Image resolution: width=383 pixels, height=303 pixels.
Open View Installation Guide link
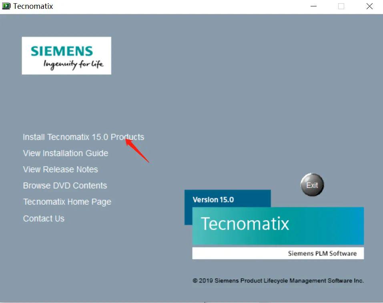click(66, 153)
